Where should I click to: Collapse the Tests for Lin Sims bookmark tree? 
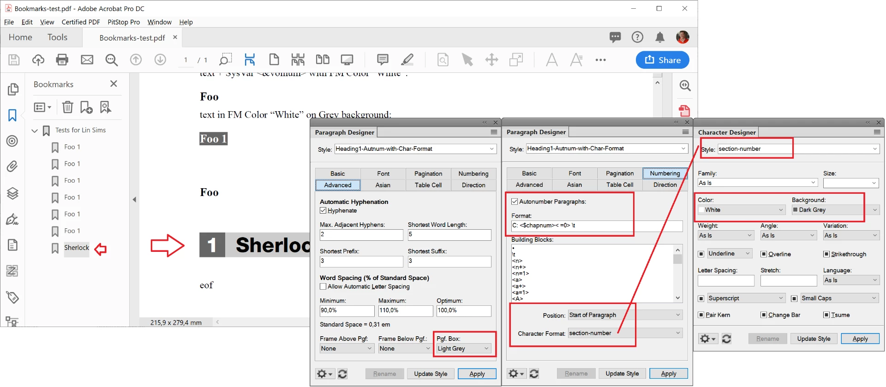pos(35,131)
